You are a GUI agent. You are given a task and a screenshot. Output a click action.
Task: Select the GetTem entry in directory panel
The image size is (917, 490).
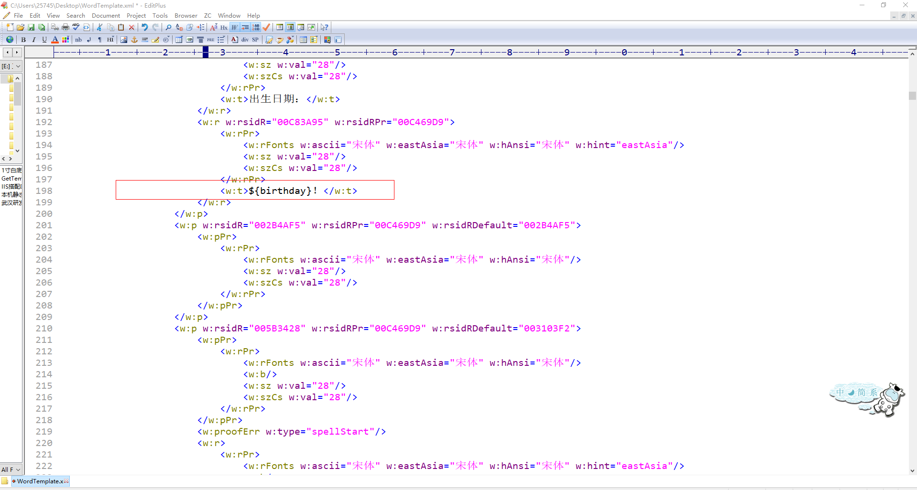click(x=11, y=179)
